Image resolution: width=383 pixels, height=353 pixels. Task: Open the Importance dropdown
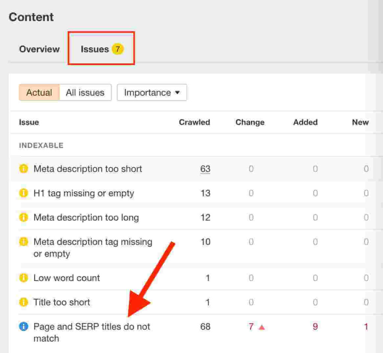tap(151, 92)
